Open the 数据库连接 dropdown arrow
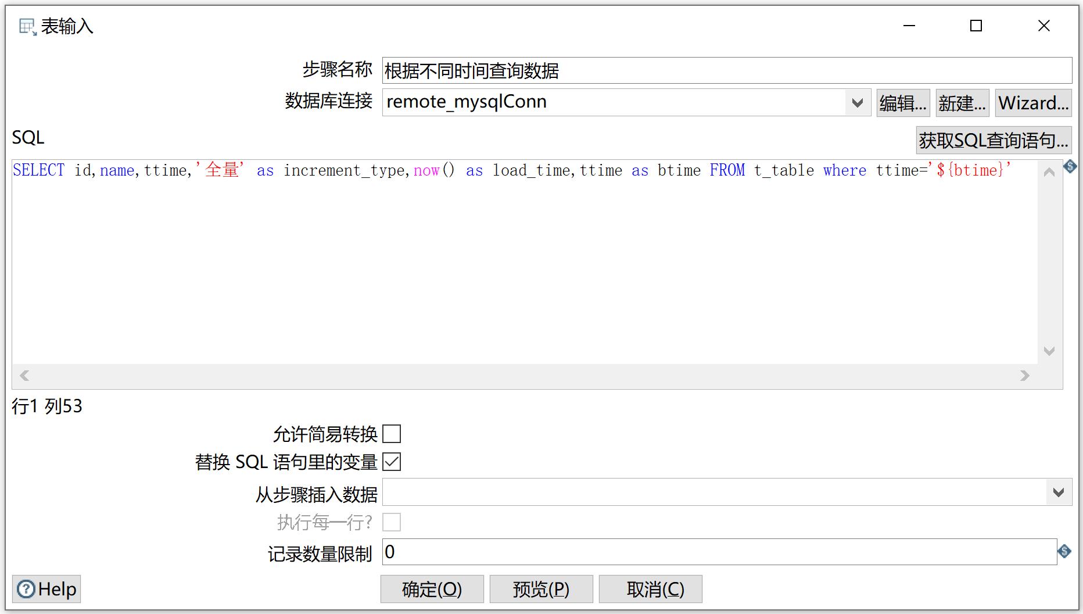 point(858,103)
